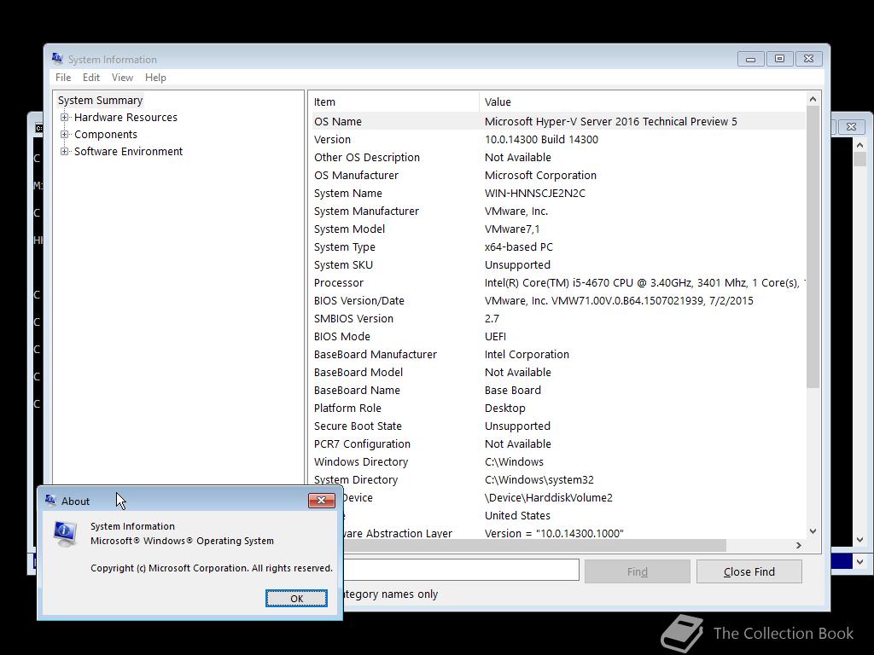874x655 pixels.
Task: Expand the Software Environment node
Action: 65,152
